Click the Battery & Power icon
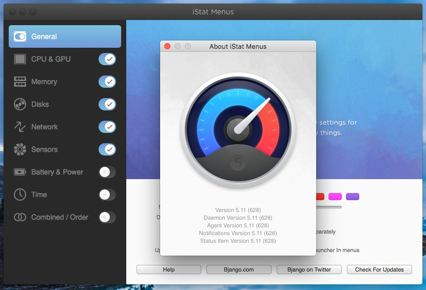The image size is (426, 290). coord(20,172)
